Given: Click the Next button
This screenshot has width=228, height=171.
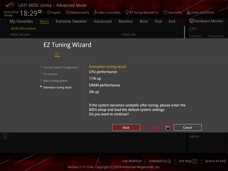Looking at the screenshot, I should point(157,128).
